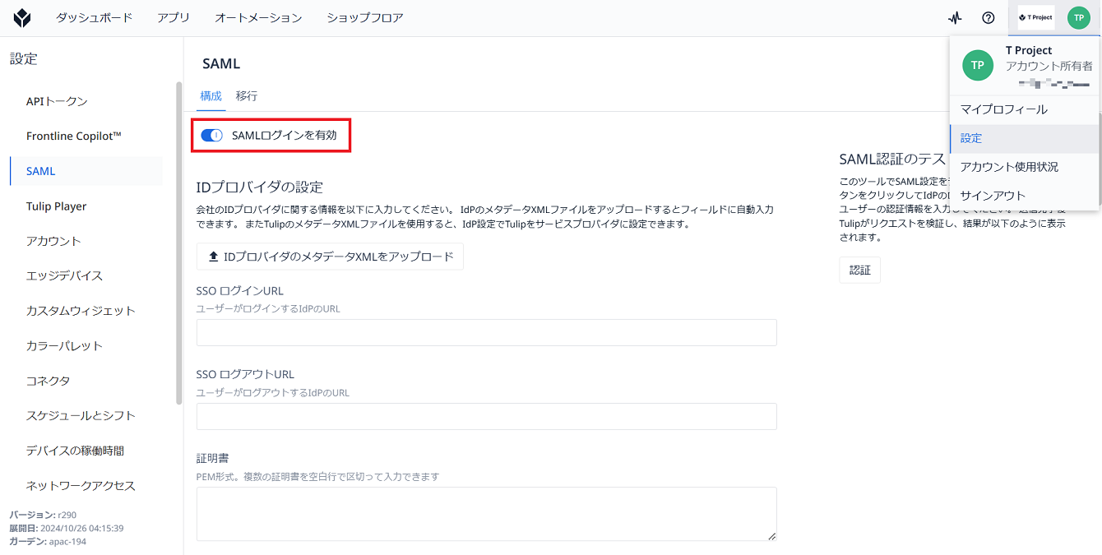Click the upload arrow icon
Viewport: 1102px width, 555px height.
214,257
